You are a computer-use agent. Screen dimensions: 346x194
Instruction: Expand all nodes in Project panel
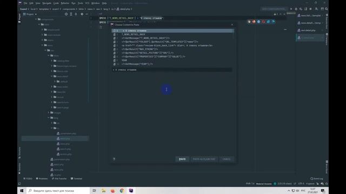pos(71,14)
